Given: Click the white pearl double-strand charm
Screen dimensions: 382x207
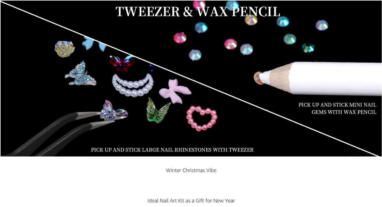Looking at the screenshot, I should pyautogui.click(x=133, y=85).
